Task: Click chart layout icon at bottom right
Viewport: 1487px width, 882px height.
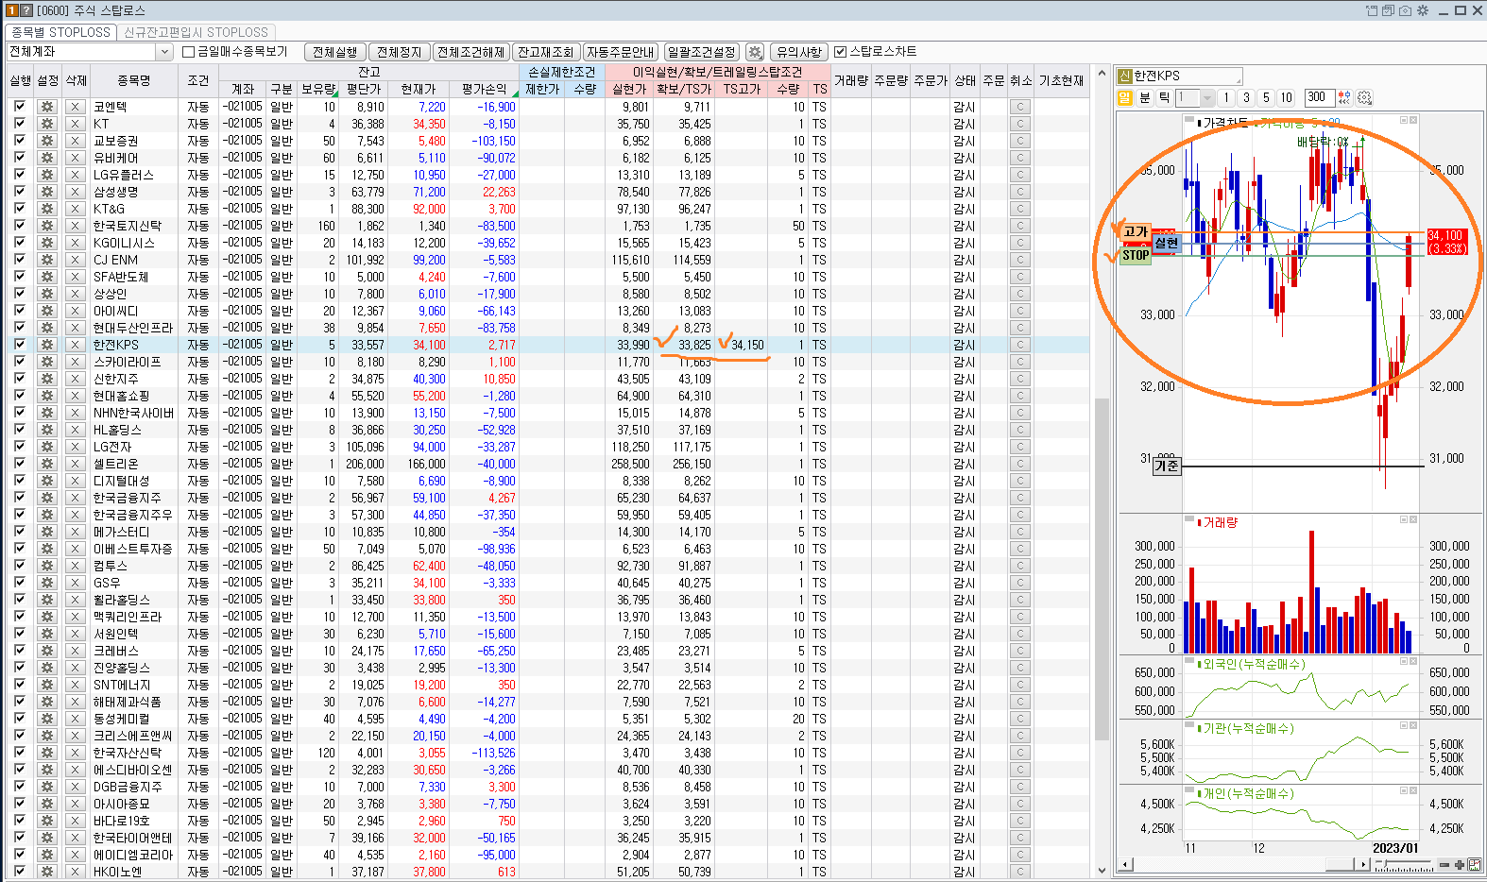Action: 1475,864
